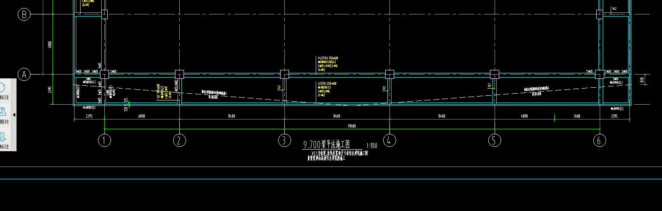Select the 8400 dimension between axes 4 and 5
The width and height of the screenshot is (662, 211).
(x=442, y=116)
